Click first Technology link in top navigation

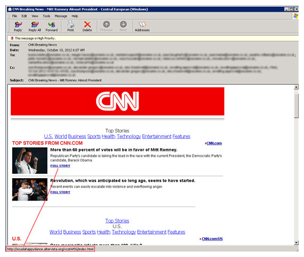[129, 136]
